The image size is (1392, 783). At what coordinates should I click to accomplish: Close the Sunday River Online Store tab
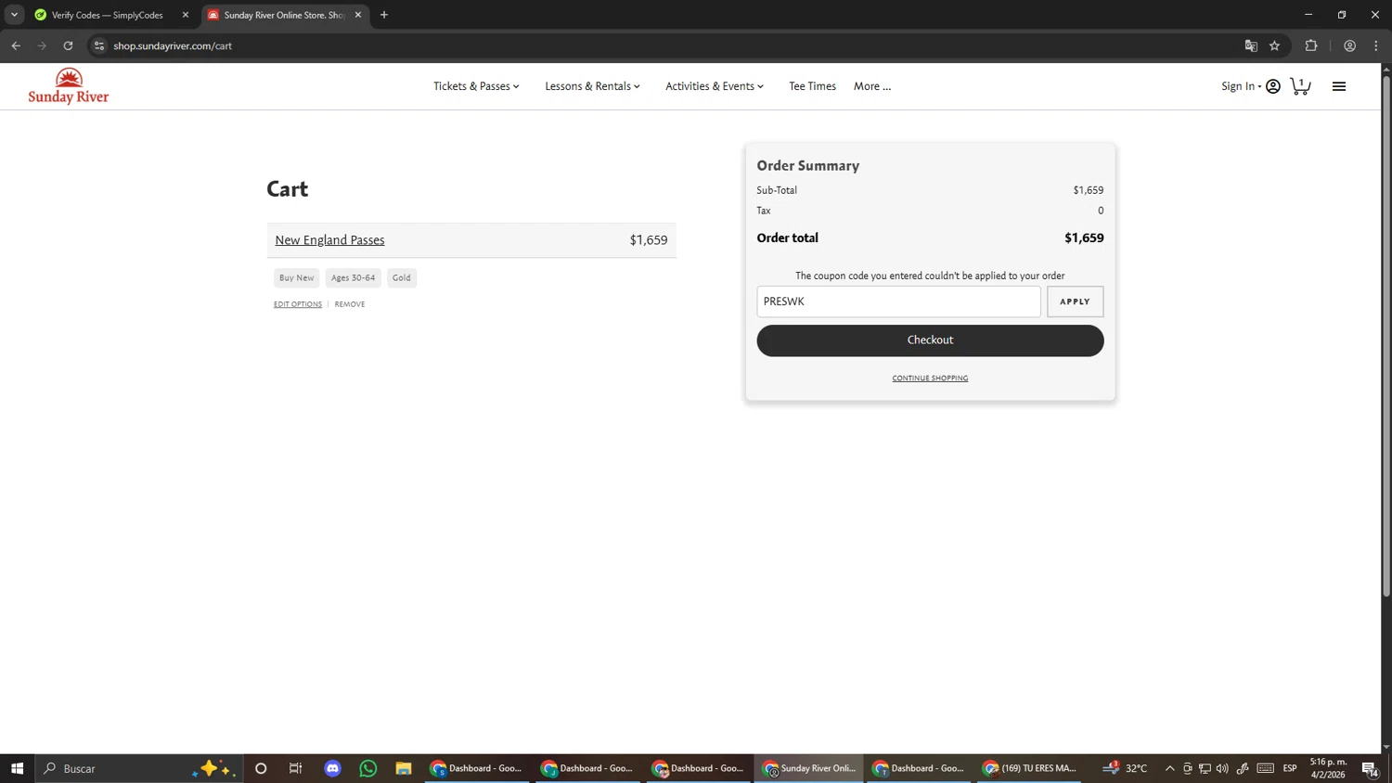point(358,15)
